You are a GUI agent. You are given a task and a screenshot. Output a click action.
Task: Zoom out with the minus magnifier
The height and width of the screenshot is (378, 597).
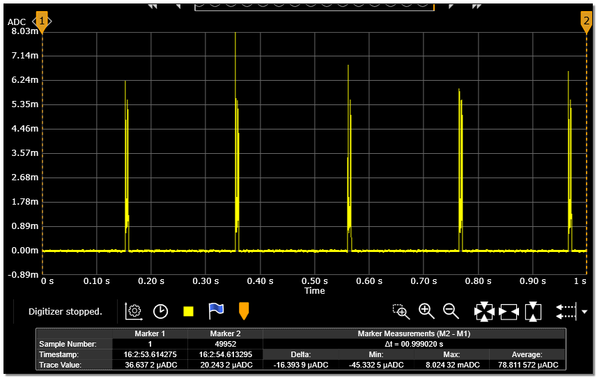tap(451, 311)
